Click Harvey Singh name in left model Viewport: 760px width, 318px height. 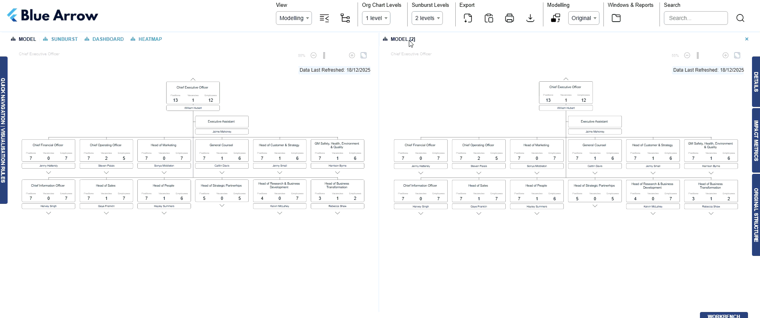click(48, 206)
